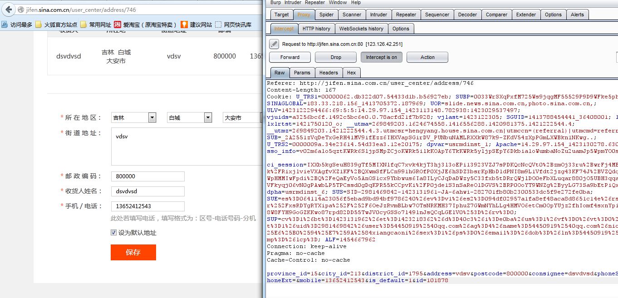Toggle the 设为默认地址 checkbox
Image resolution: width=618 pixels, height=298 pixels.
point(113,233)
